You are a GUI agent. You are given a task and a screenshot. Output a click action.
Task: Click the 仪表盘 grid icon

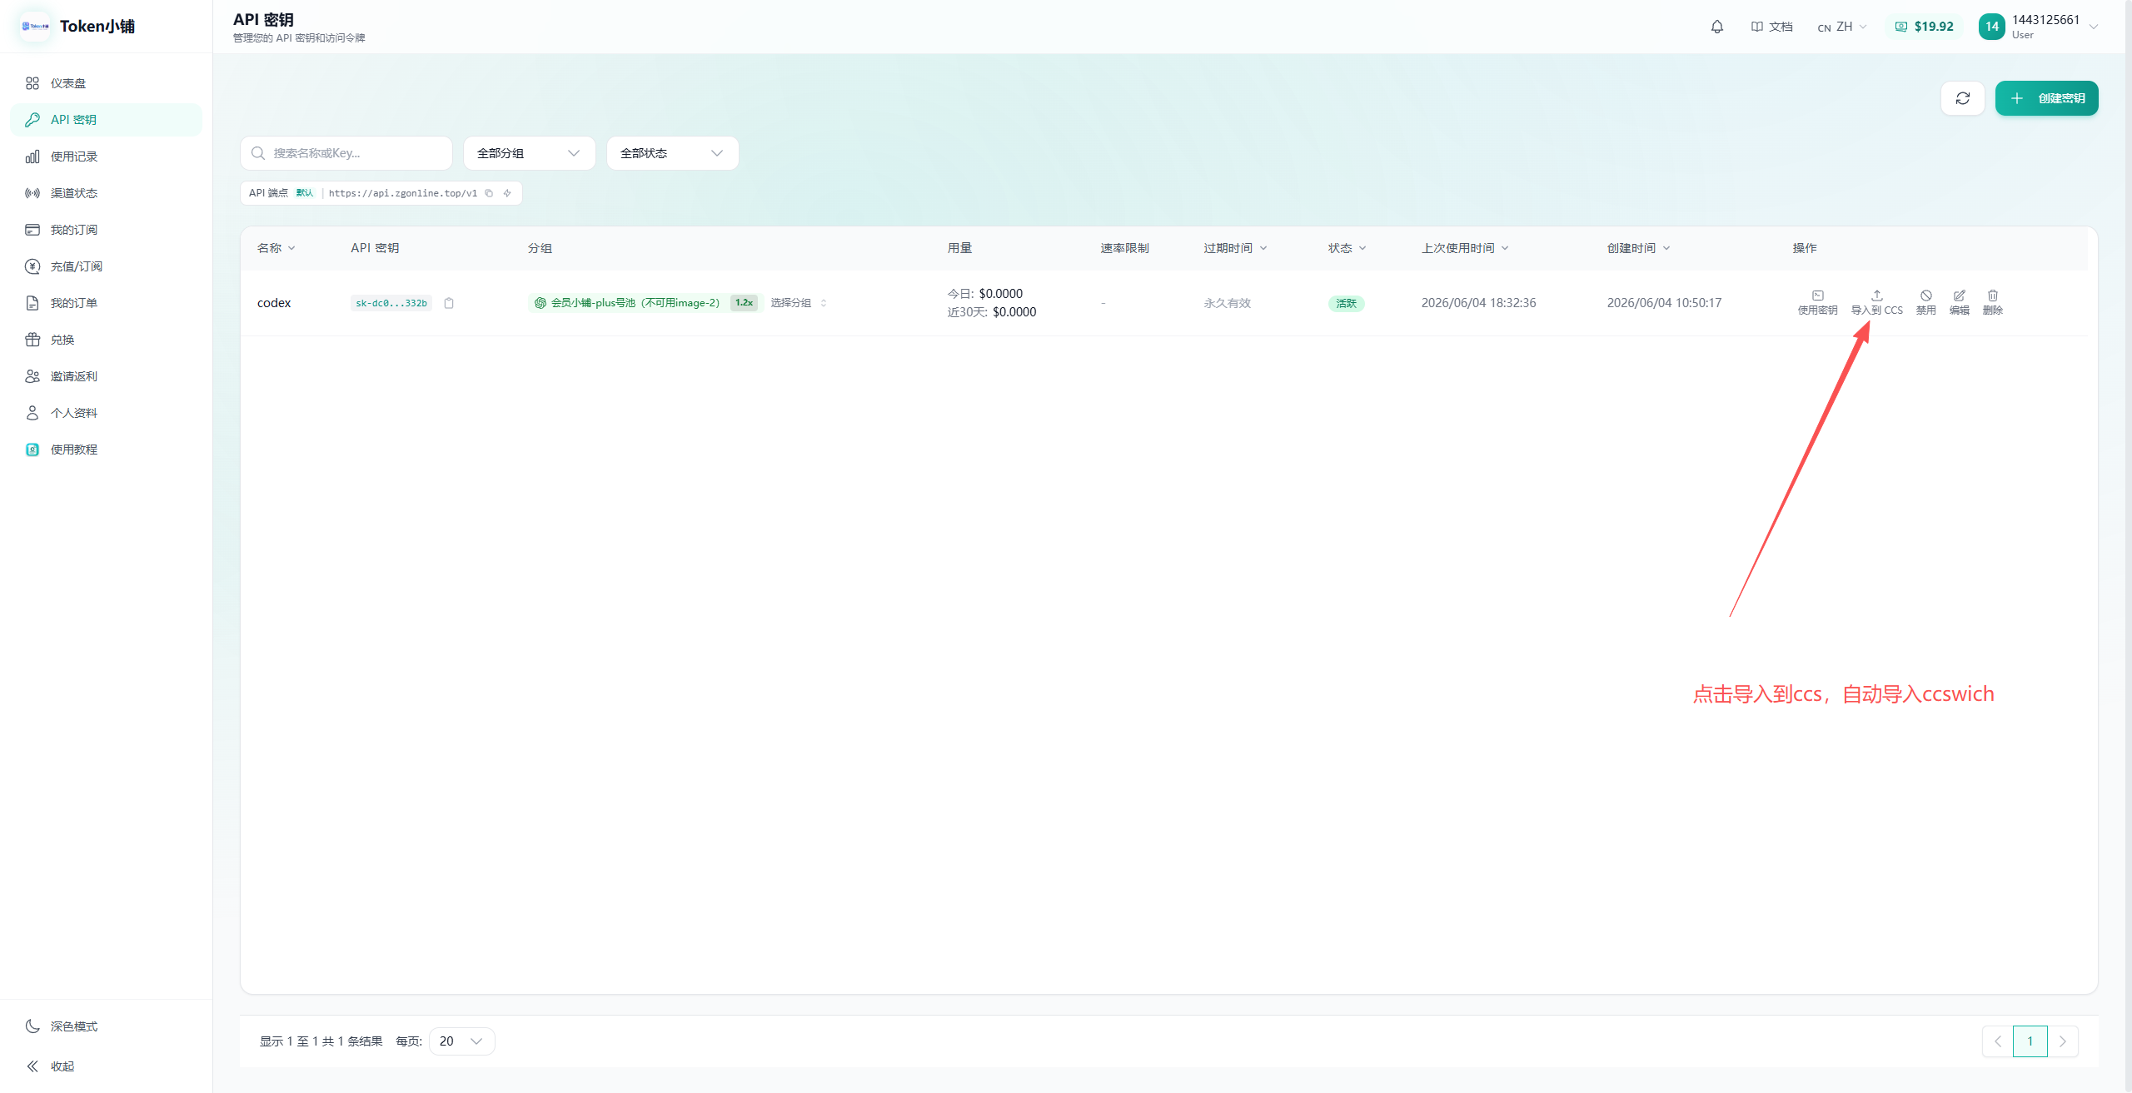(x=32, y=83)
